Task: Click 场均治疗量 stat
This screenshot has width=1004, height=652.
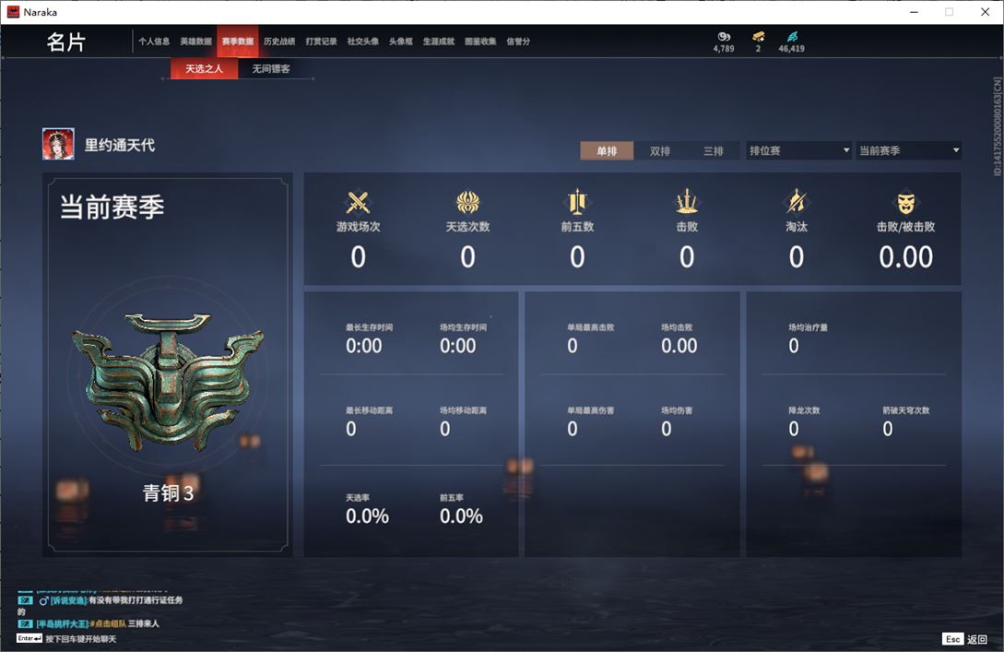Action: (808, 339)
